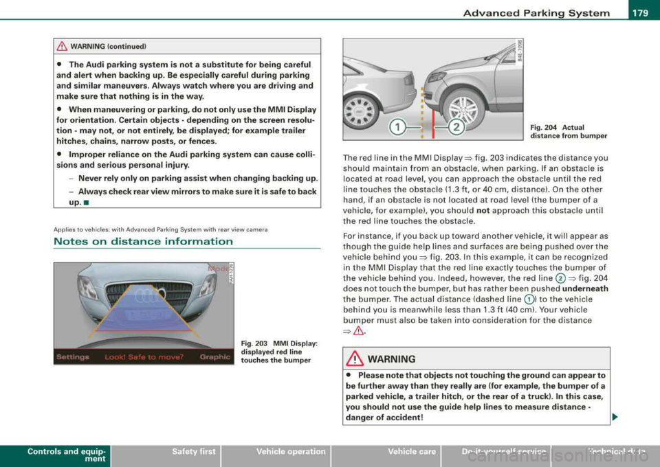Click page number 179

point(640,13)
